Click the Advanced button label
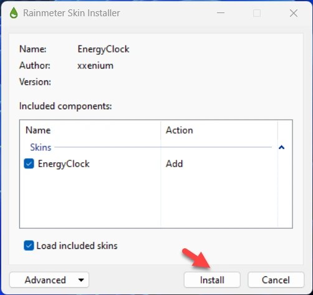 click(46, 280)
